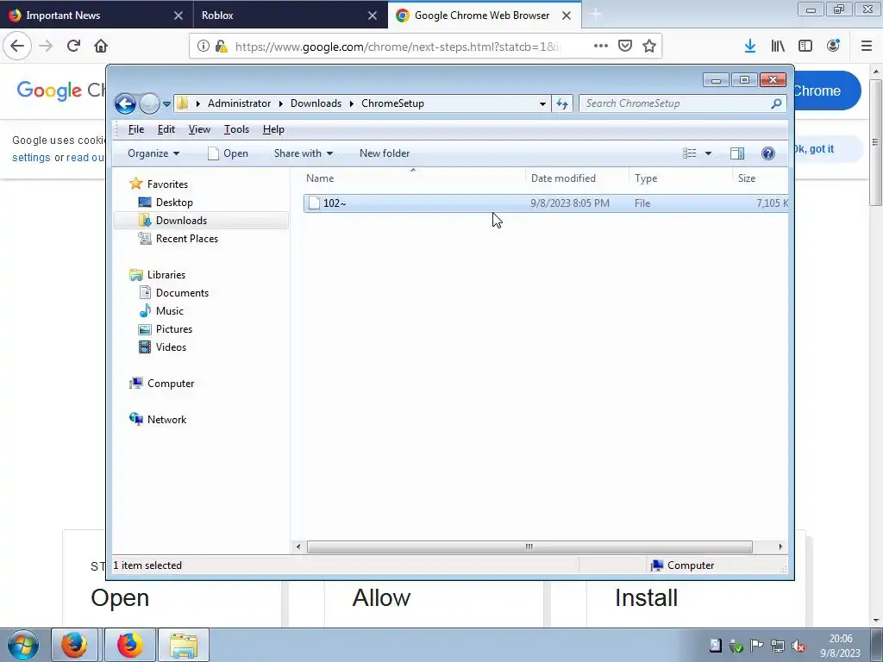This screenshot has height=662, width=883.
Task: Click arrow after Downloads in breadcrumb
Action: 352,103
